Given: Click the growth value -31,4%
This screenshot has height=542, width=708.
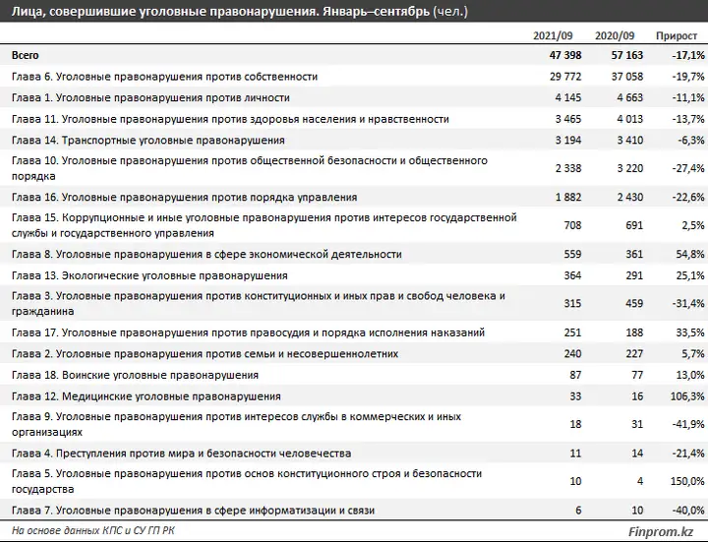Looking at the screenshot, I should click(688, 304).
